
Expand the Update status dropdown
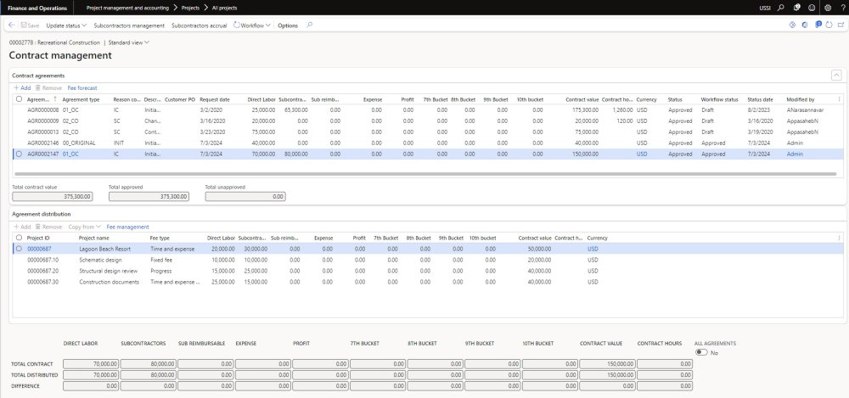[x=65, y=25]
